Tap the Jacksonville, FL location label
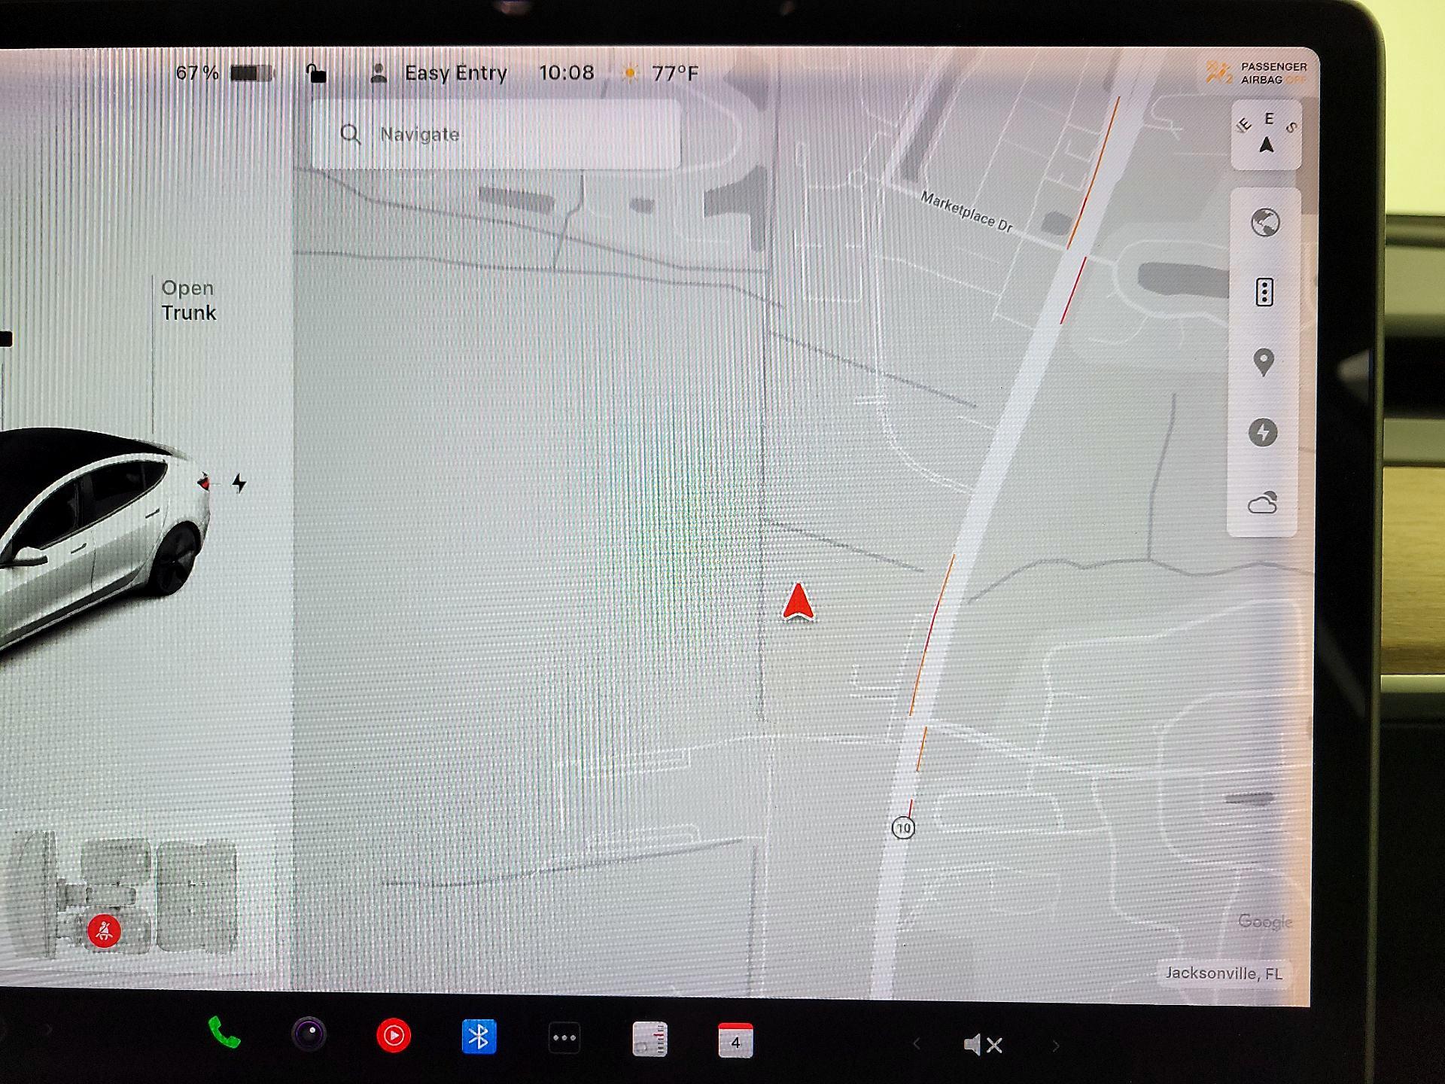This screenshot has height=1084, width=1445. coord(1224,973)
